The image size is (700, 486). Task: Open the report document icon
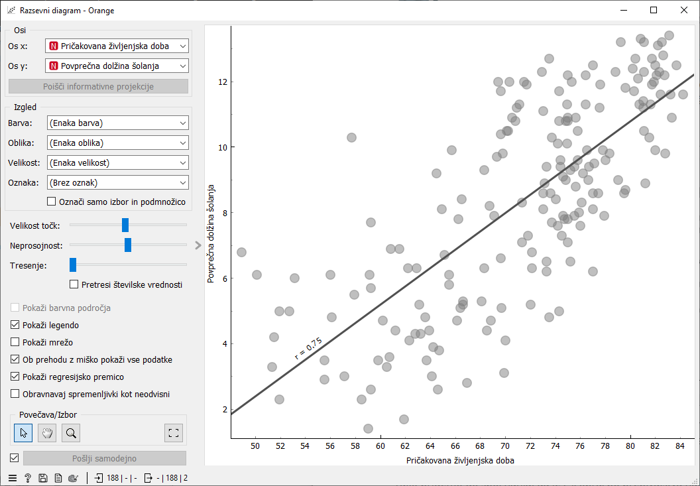[58, 477]
